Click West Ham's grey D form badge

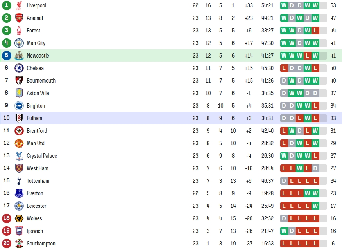click(315, 168)
